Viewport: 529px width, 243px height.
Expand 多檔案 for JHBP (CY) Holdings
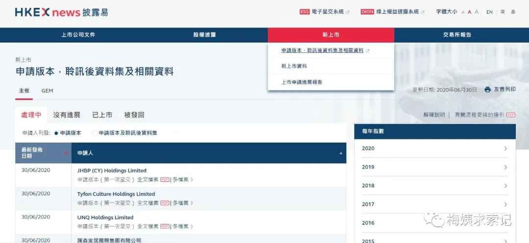click(x=183, y=179)
